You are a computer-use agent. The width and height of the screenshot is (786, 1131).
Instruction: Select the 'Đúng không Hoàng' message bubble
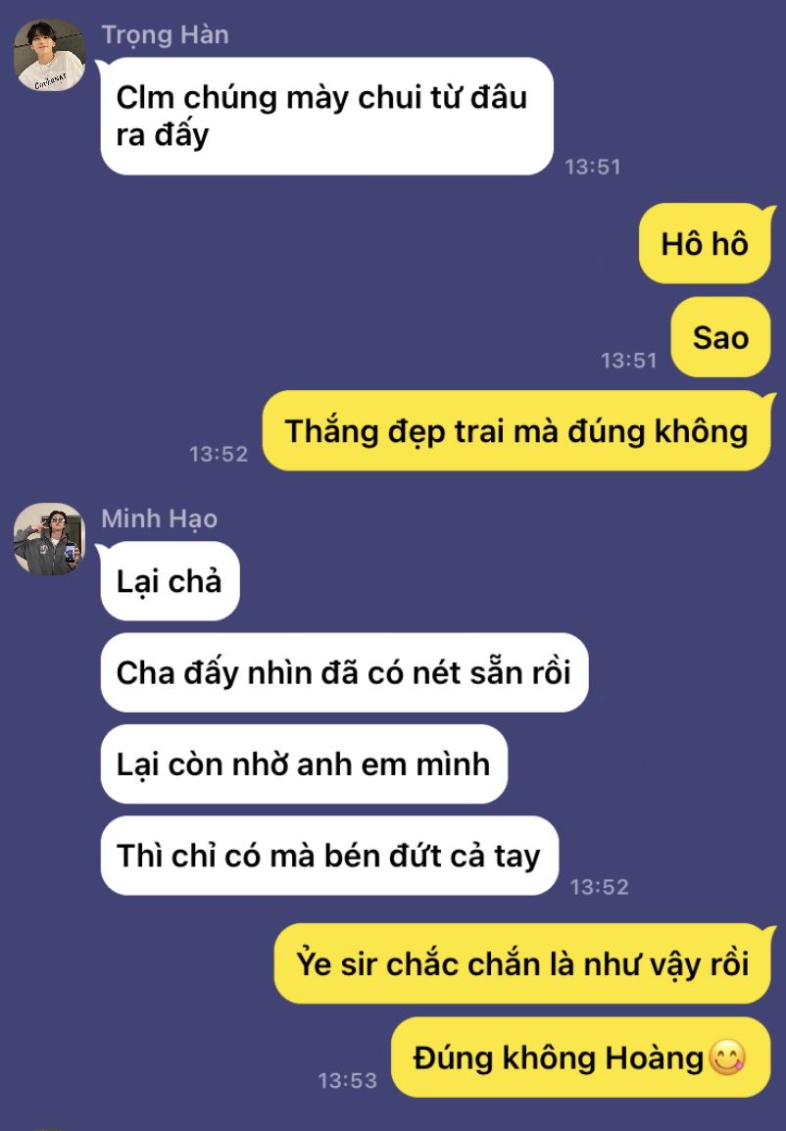(580, 1057)
